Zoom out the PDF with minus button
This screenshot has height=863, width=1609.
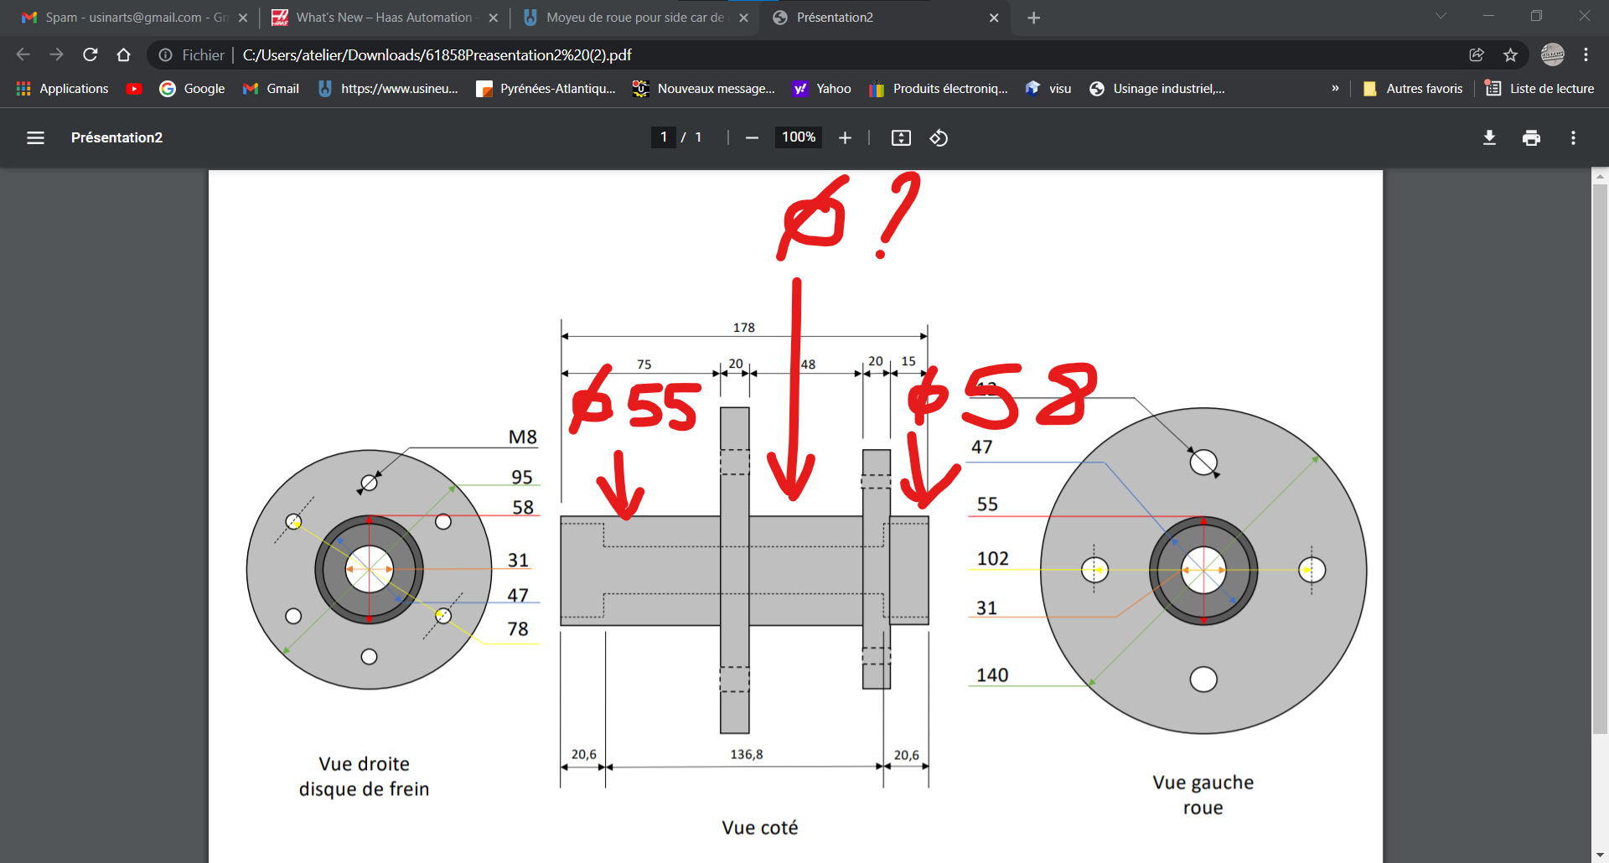pyautogui.click(x=752, y=137)
